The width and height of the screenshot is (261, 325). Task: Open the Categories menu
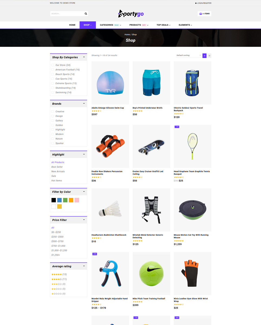pyautogui.click(x=110, y=25)
